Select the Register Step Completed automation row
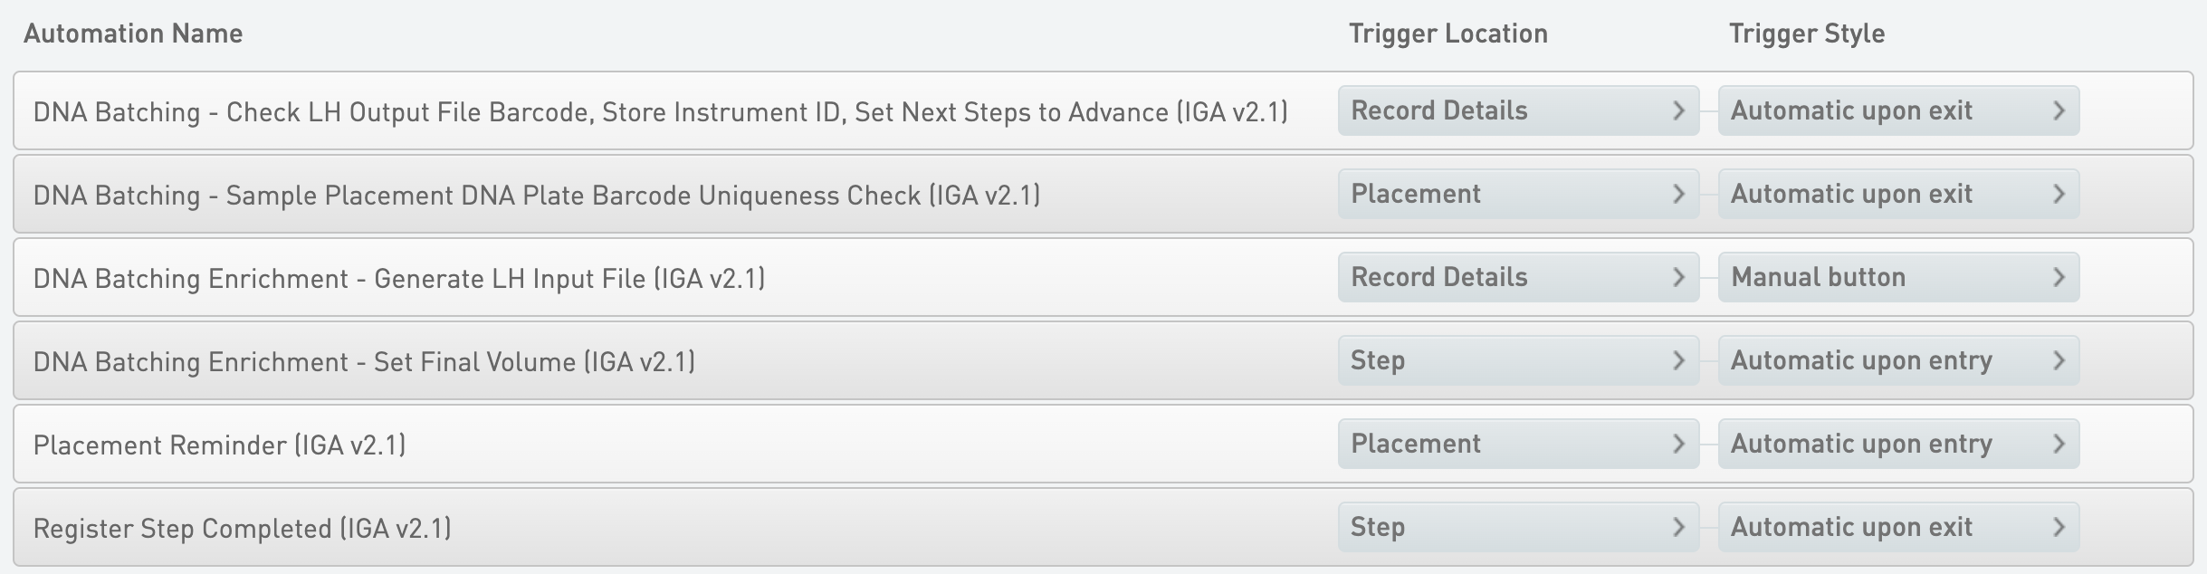2207x574 pixels. pos(242,528)
